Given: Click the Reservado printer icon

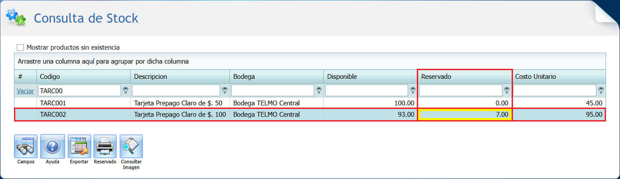Looking at the screenshot, I should point(105,146).
